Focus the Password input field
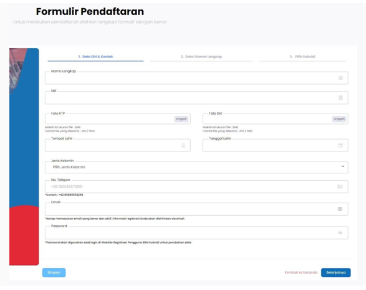The image size is (366, 290). 196,233
